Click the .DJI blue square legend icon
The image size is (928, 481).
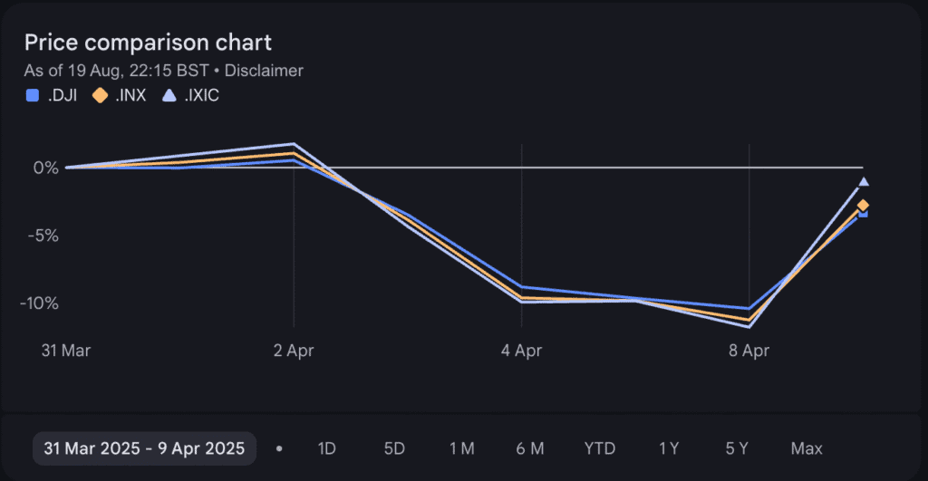point(33,94)
